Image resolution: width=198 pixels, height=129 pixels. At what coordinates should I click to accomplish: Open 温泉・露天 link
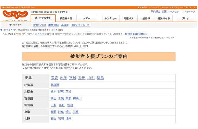54,25
